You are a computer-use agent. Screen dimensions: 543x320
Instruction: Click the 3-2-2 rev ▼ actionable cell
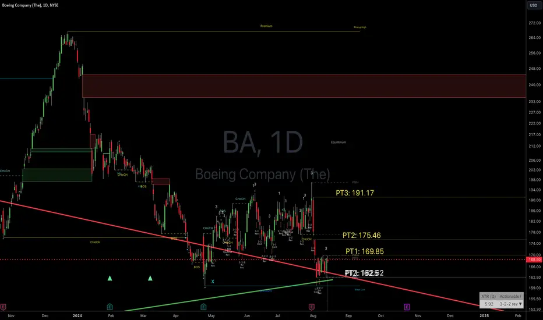(x=510, y=304)
